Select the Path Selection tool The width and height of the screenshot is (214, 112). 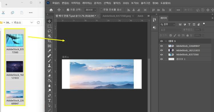49,105
